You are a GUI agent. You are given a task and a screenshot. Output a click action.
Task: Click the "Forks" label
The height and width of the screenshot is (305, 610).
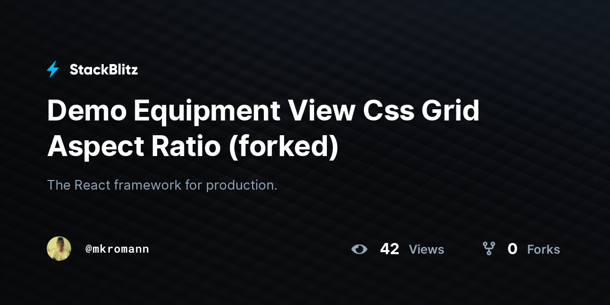[x=543, y=250]
